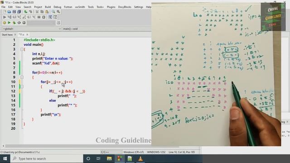Close the Start here tab
Image resolution: width=290 pixels, height=163 pixels.
[15, 34]
